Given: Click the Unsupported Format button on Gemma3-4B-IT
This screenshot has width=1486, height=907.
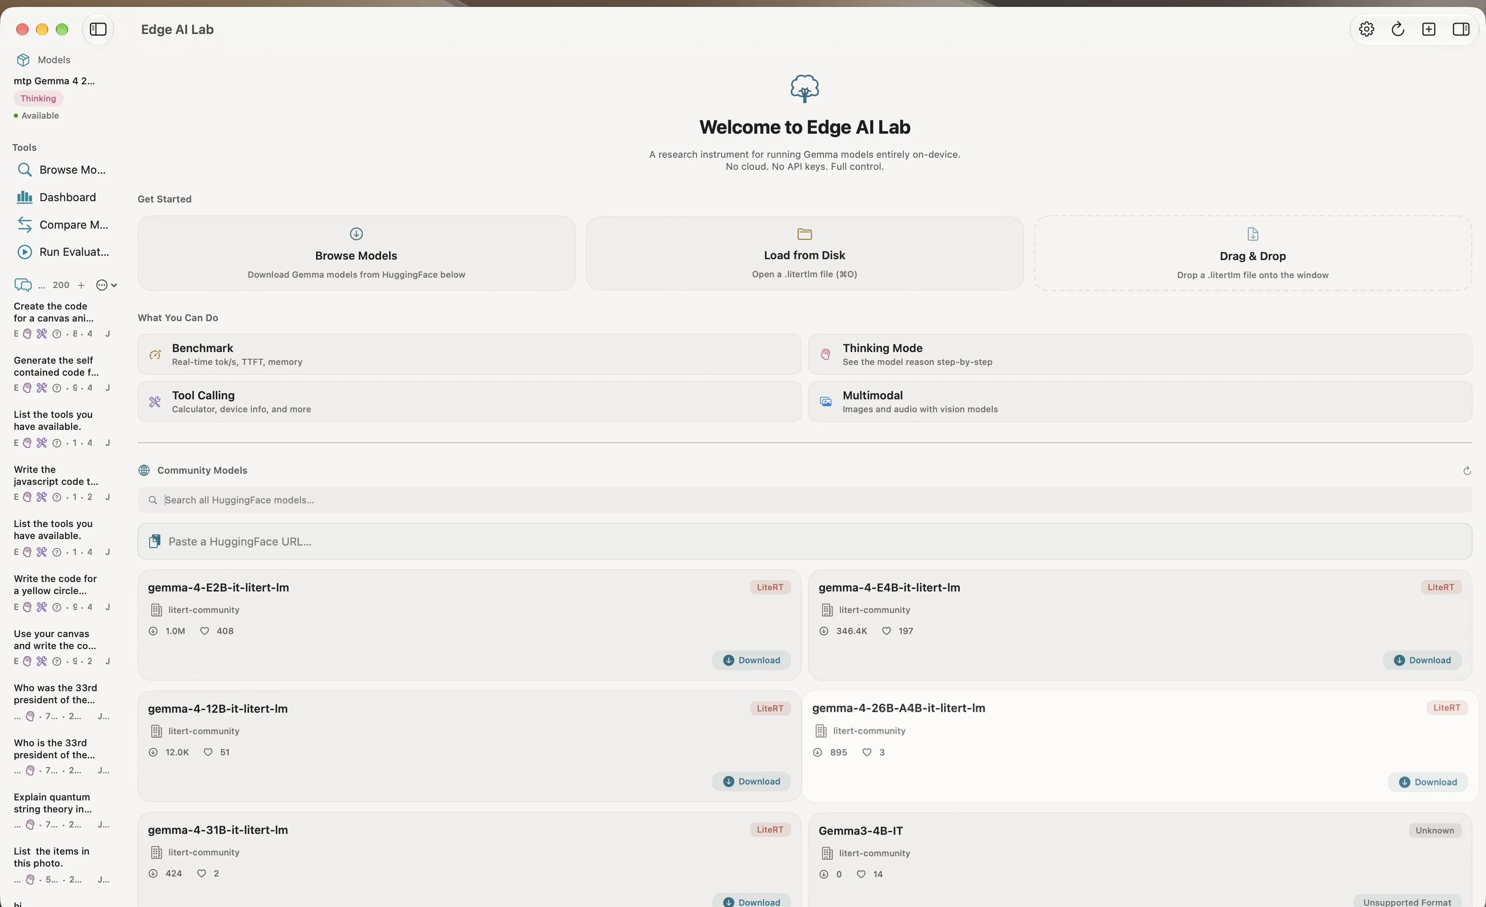Looking at the screenshot, I should [1407, 901].
